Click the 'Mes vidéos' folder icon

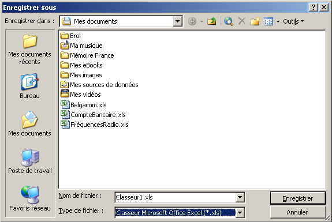[65, 93]
